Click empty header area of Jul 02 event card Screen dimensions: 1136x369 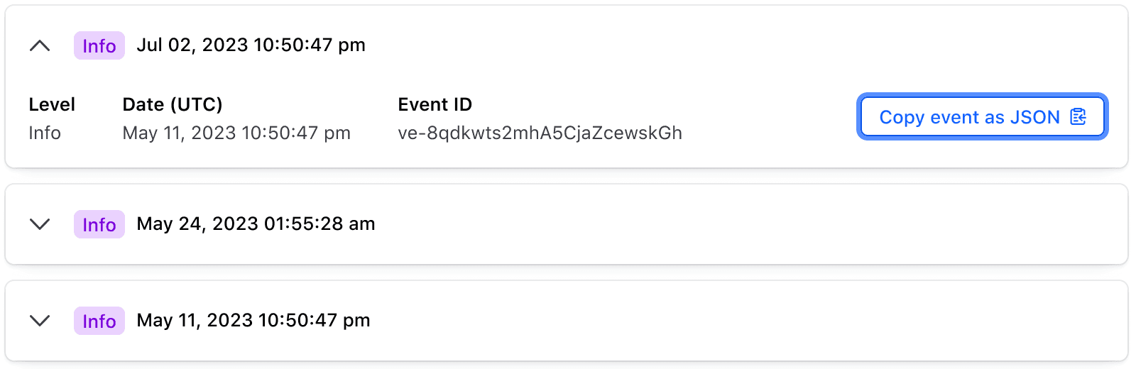[x=710, y=45]
